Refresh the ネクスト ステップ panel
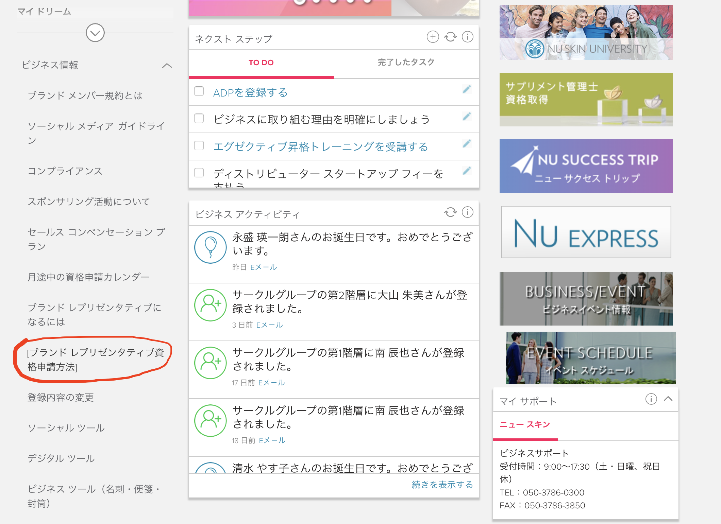This screenshot has height=524, width=721. click(450, 37)
